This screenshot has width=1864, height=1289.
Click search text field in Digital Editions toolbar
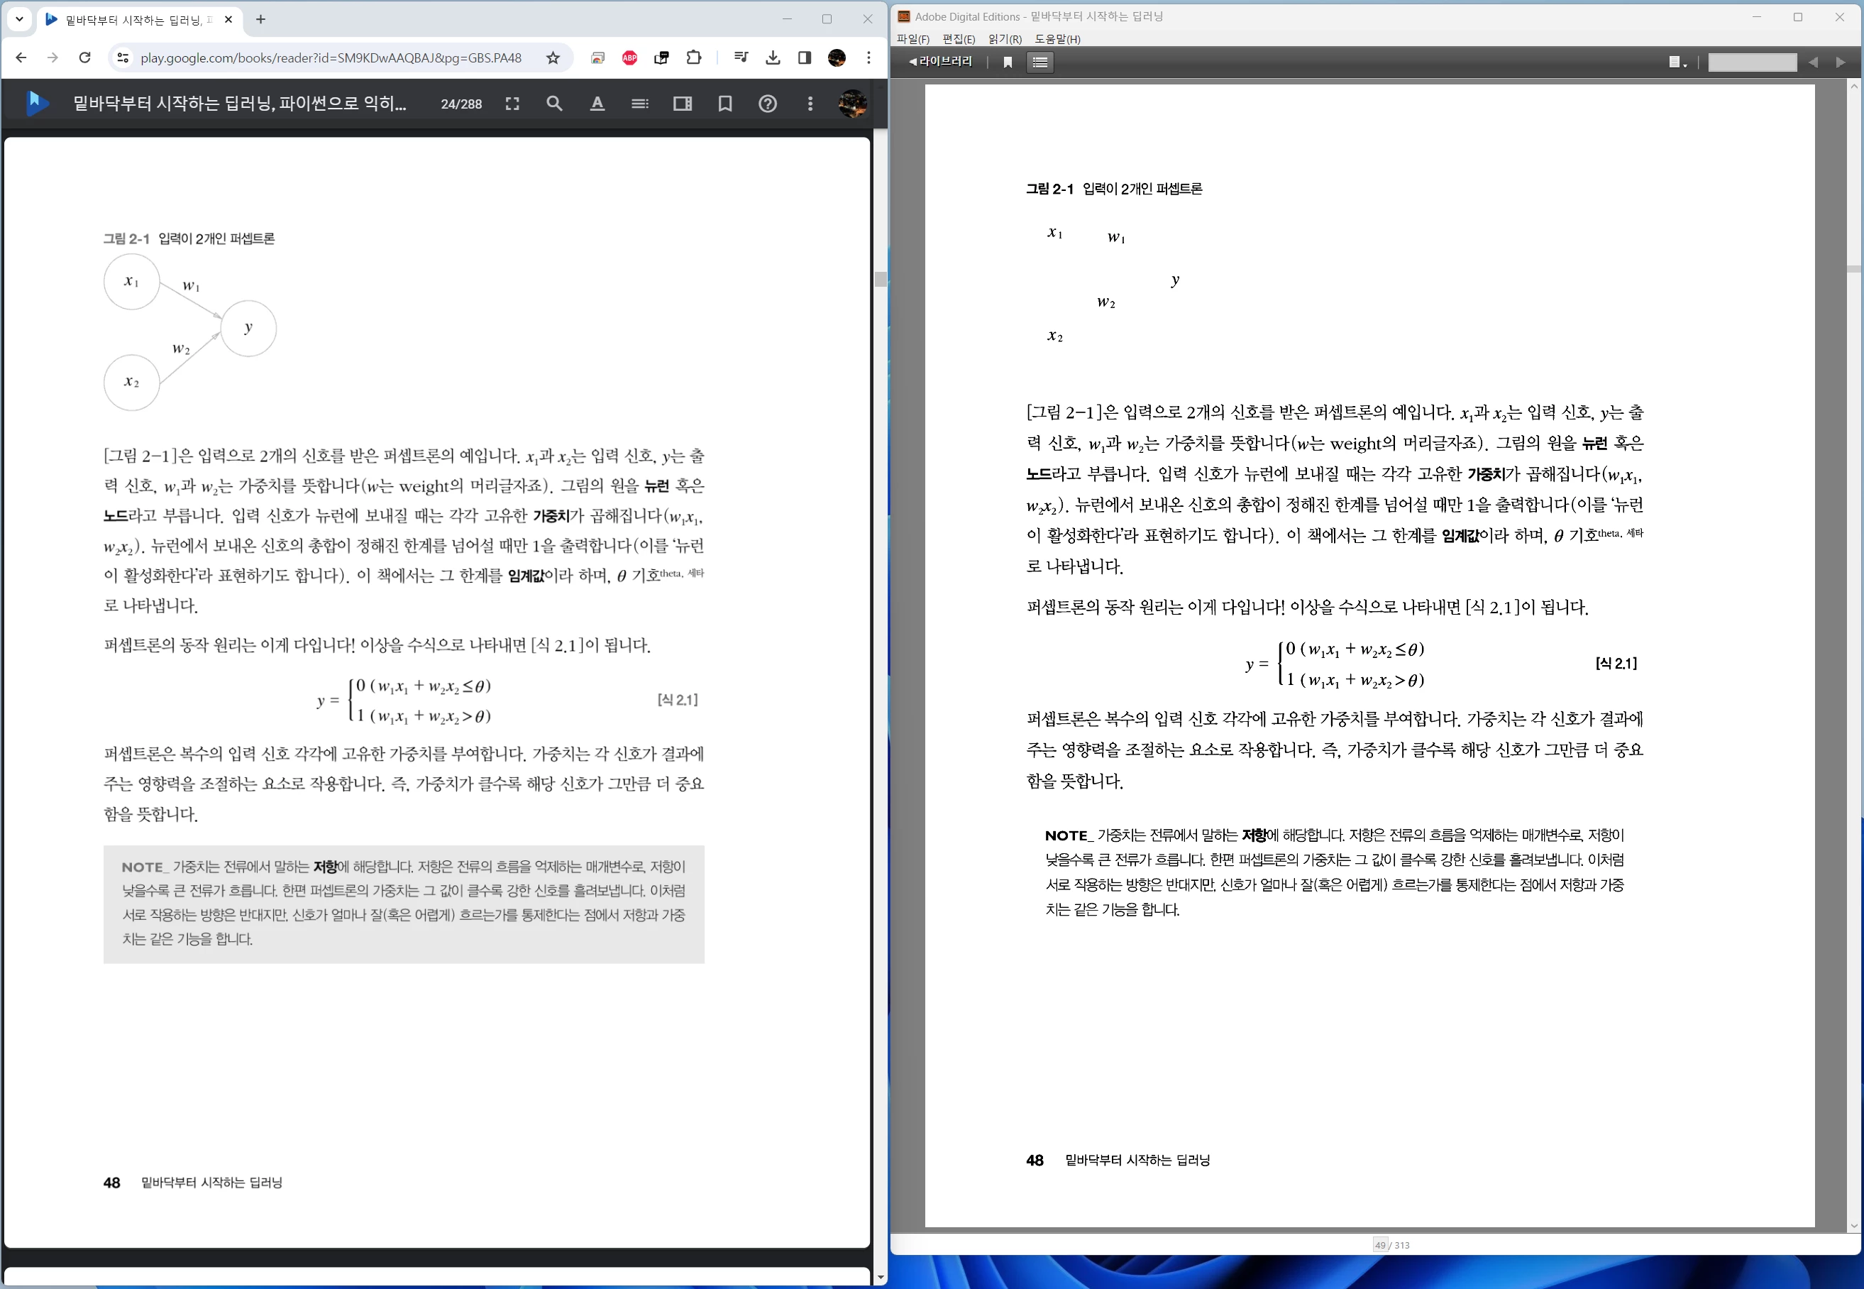pos(1752,62)
